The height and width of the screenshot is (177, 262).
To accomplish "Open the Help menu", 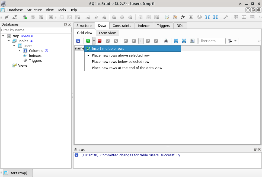I will pos(73,10).
